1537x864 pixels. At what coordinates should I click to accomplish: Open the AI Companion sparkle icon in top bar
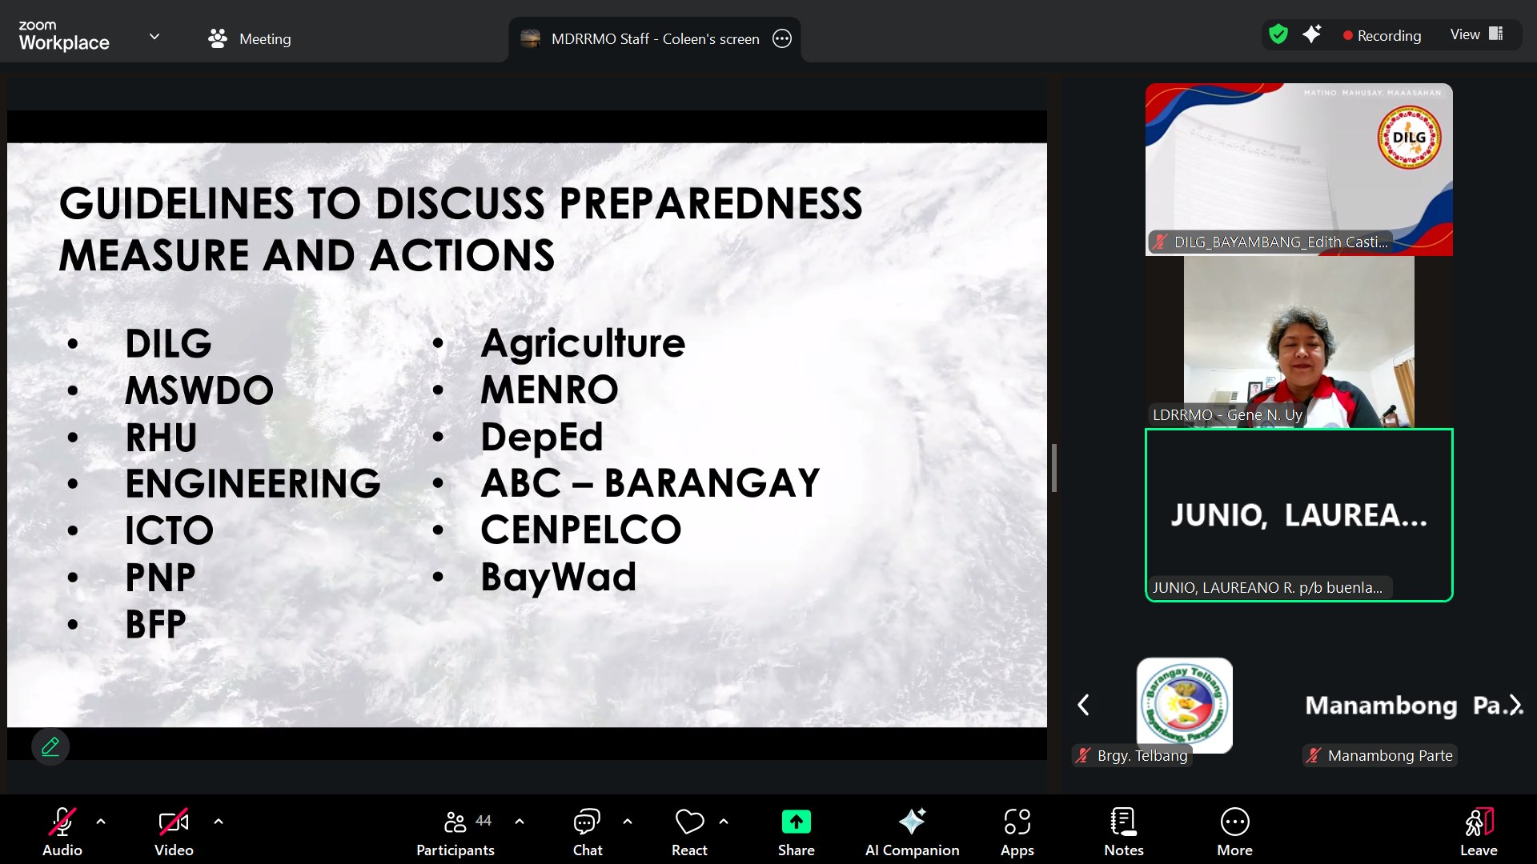1311,34
